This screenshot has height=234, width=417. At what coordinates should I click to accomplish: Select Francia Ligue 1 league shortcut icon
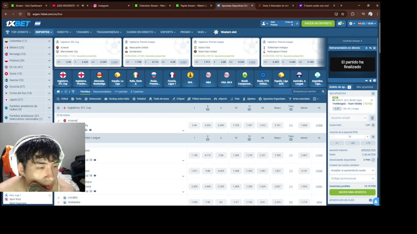[x=172, y=78]
